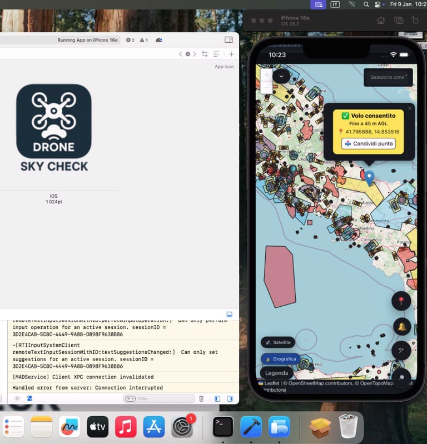Open notifications via the bell button

coord(402,327)
